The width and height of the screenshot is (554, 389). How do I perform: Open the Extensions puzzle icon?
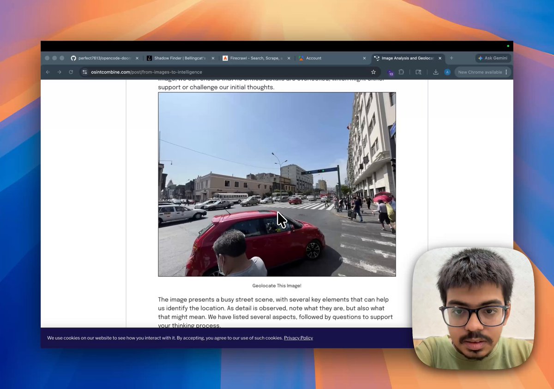point(401,72)
